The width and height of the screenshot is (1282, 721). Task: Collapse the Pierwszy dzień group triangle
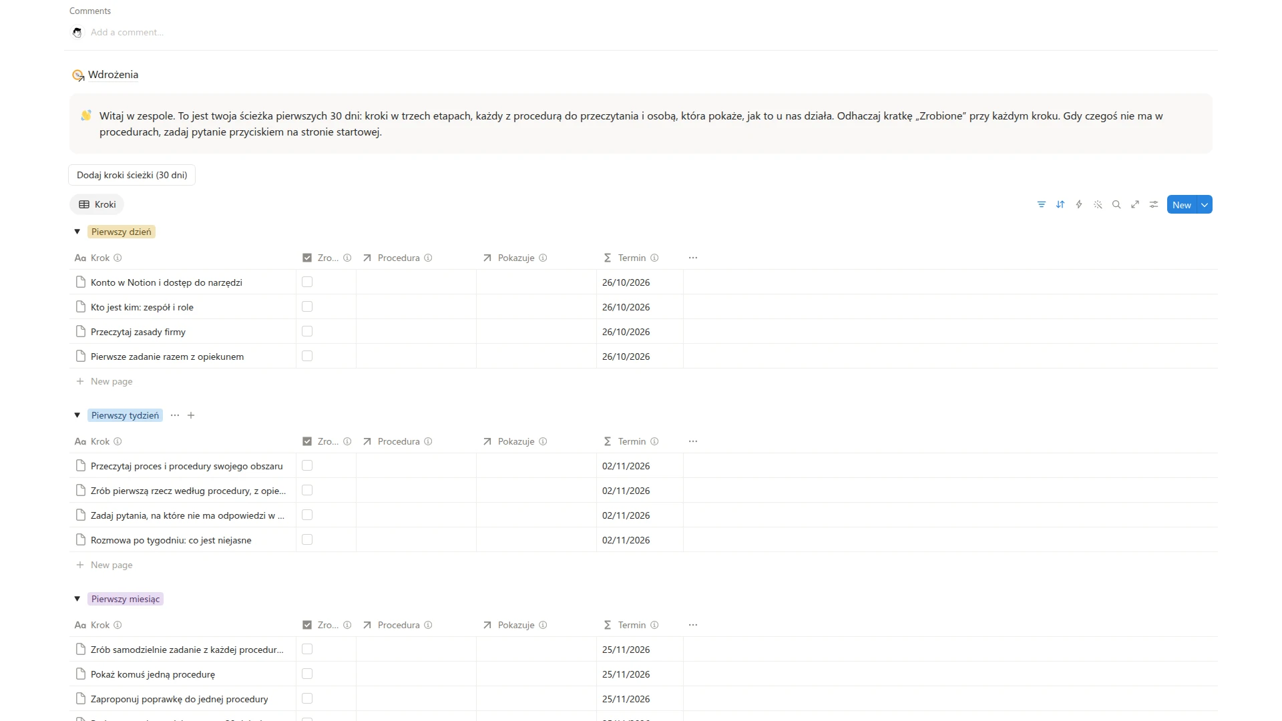click(77, 232)
